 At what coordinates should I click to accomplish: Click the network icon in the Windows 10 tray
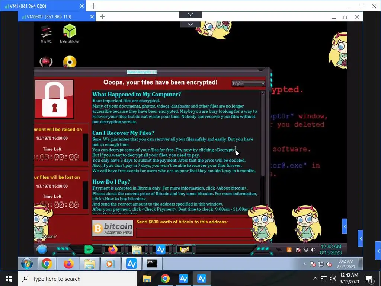pyautogui.click(x=324, y=279)
